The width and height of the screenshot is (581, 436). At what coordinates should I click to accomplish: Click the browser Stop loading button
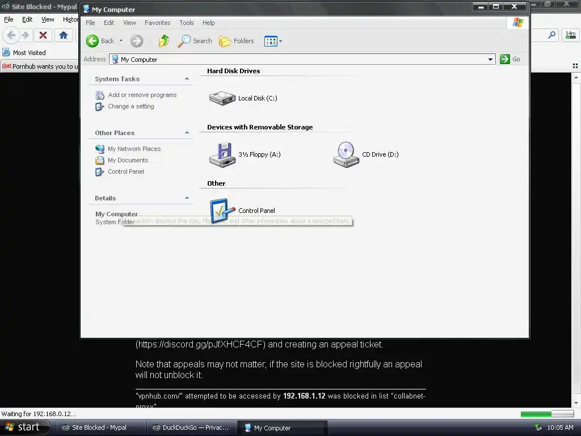43,35
